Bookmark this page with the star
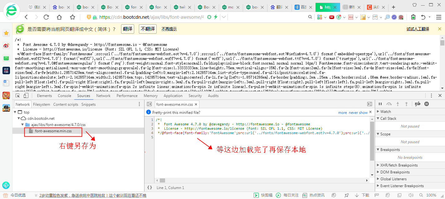 [x=72, y=17]
